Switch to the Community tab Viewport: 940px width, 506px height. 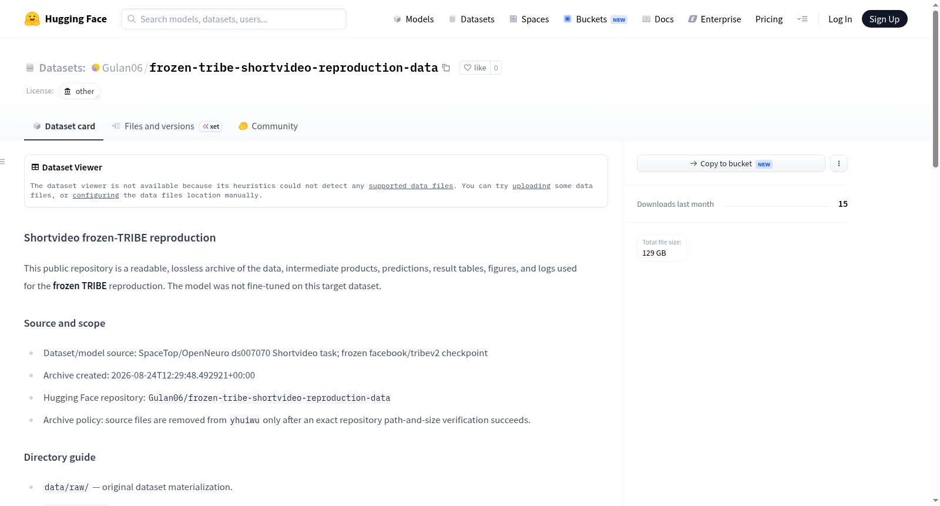(x=268, y=126)
